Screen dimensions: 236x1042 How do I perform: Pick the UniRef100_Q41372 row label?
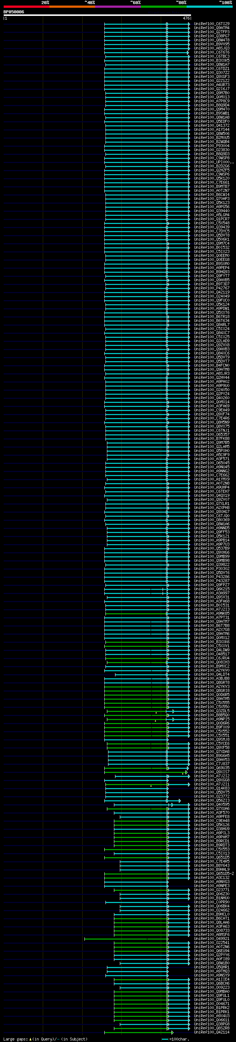click(212, 125)
